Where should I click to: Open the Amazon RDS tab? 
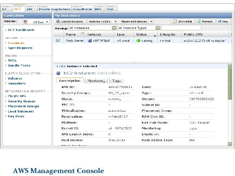coord(99,8)
